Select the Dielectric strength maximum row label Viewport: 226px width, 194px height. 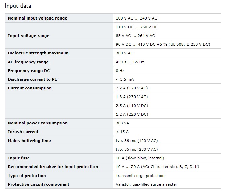click(38, 53)
